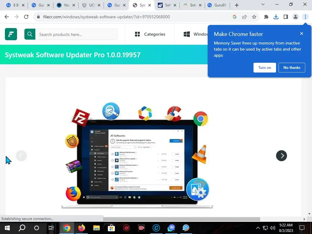Advance carousel with next arrow

pos(281,156)
